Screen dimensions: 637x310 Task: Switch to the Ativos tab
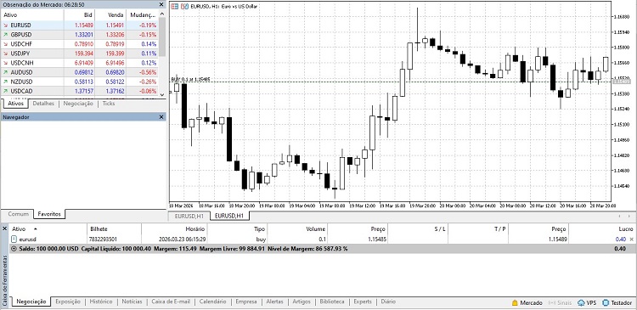(16, 104)
